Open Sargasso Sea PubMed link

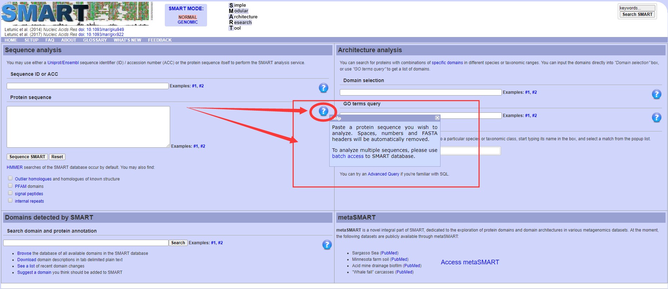[389, 253]
